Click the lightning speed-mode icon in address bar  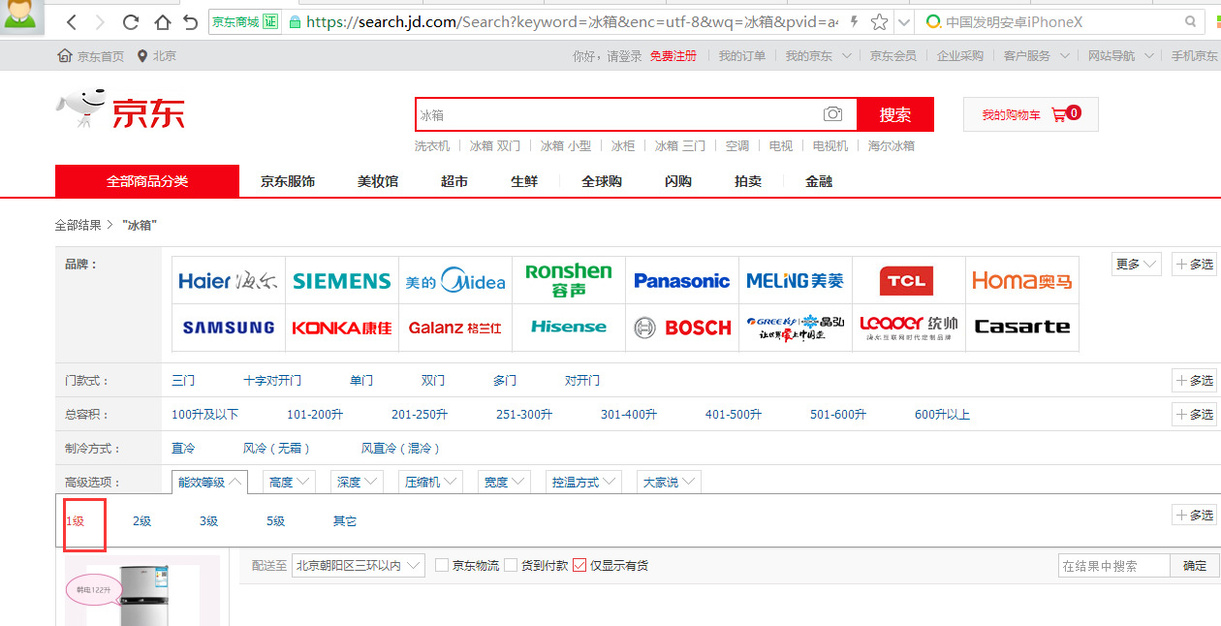pos(854,21)
